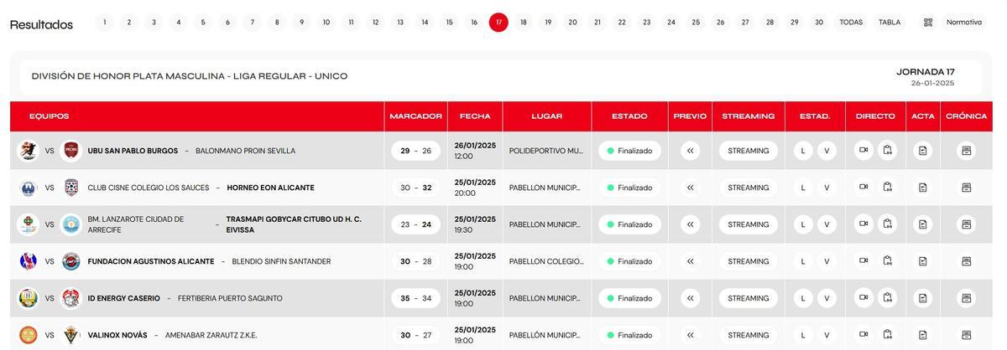The height and width of the screenshot is (350, 1007).
Task: Open video camera icon in ID Energy Caserio row
Action: (864, 298)
